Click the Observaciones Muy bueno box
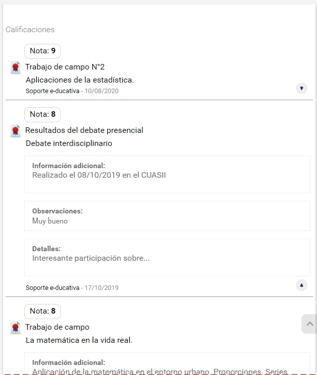 coord(167,216)
